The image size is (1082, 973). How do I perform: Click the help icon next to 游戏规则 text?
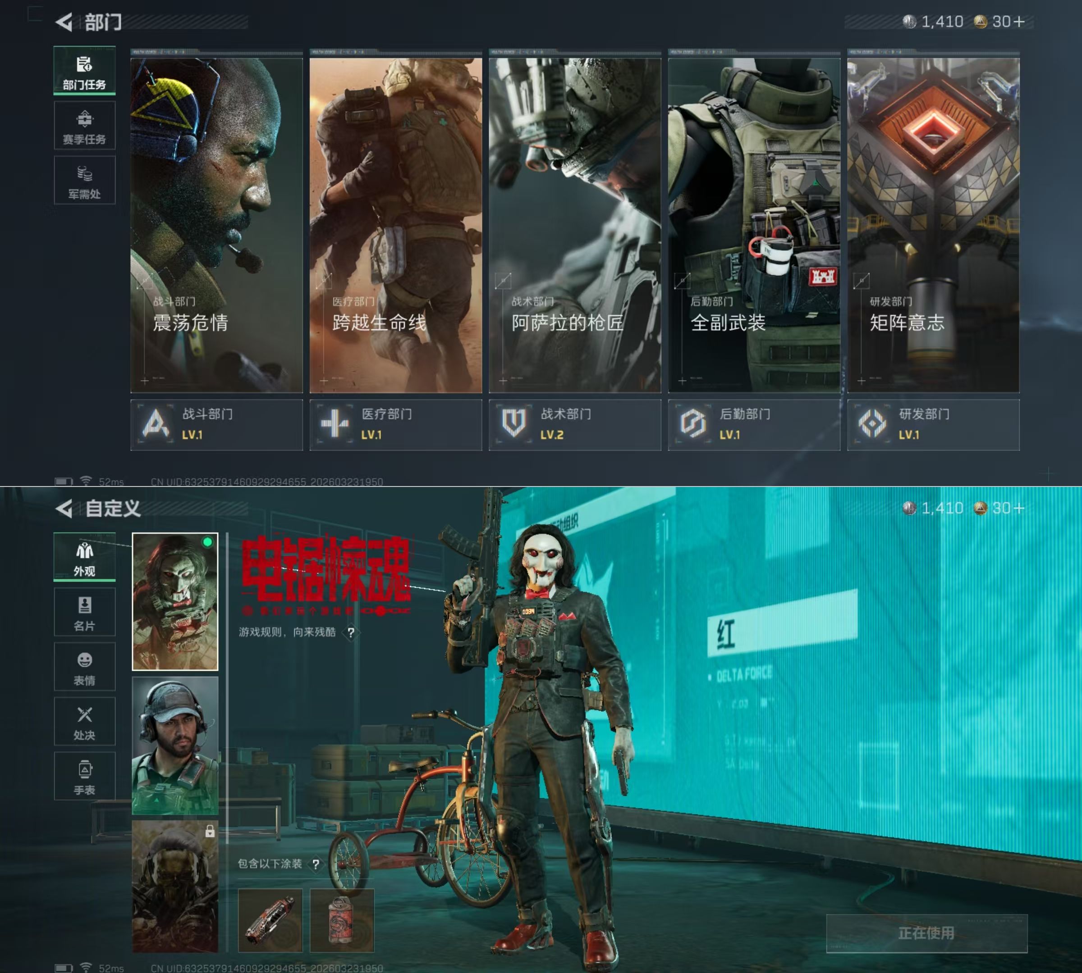point(350,633)
